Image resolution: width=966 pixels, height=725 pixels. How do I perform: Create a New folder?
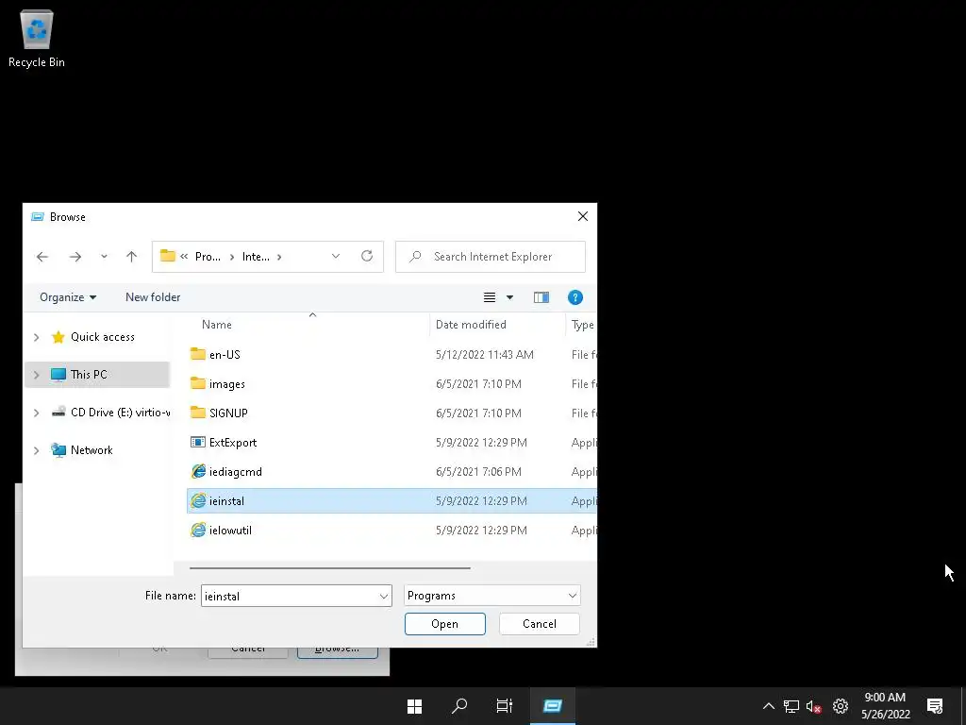[x=153, y=297]
